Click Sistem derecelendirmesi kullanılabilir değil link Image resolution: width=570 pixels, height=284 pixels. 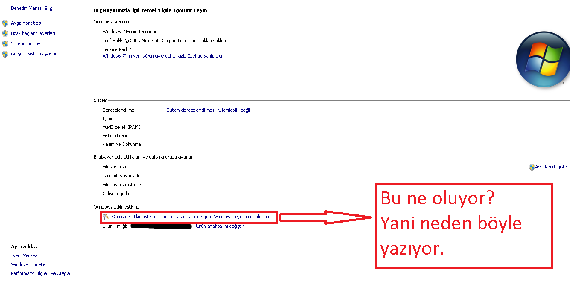coord(208,110)
